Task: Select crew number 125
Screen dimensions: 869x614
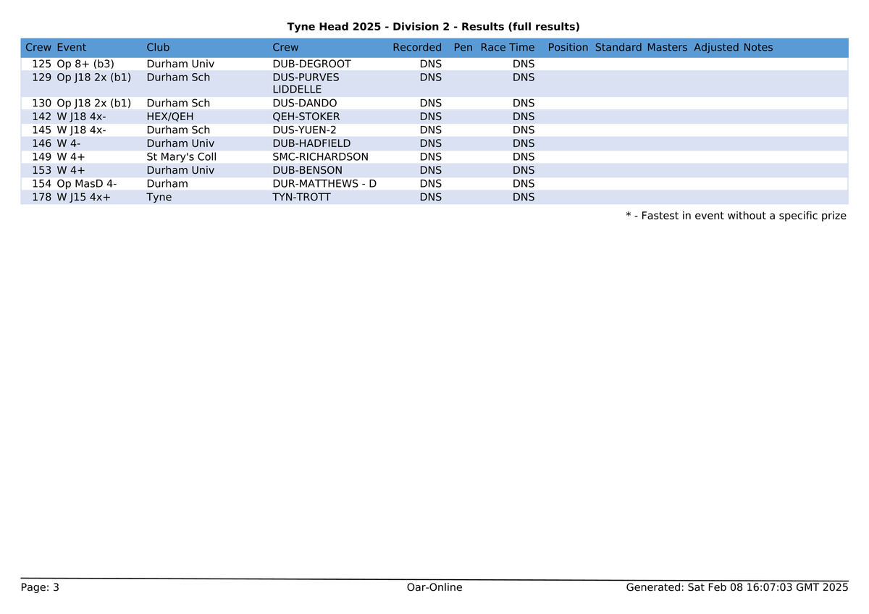Action: point(42,64)
